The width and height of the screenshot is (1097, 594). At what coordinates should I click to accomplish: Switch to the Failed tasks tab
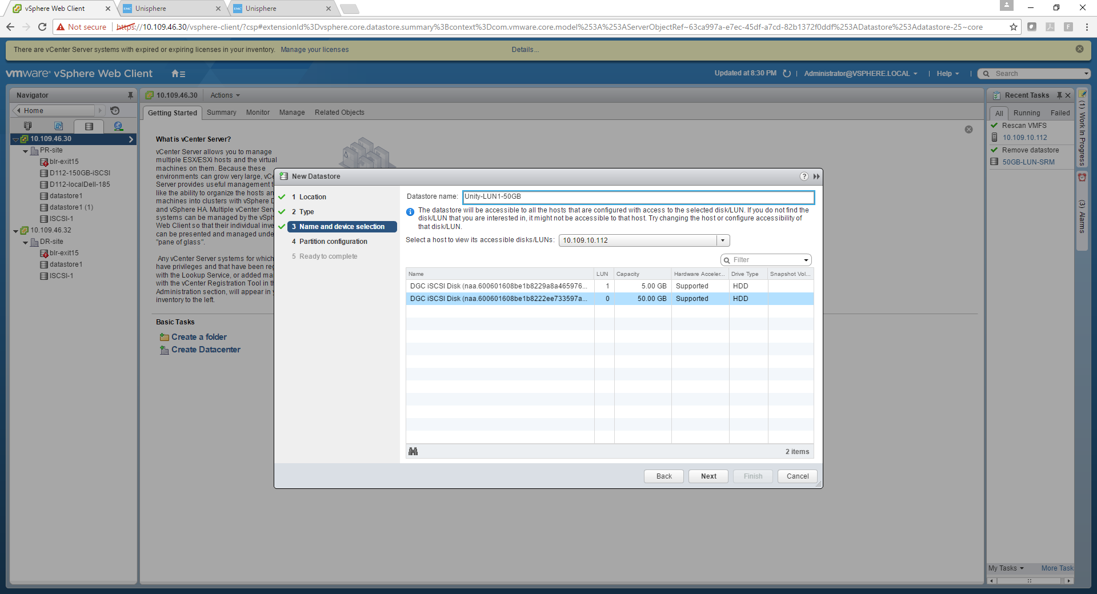pyautogui.click(x=1060, y=113)
